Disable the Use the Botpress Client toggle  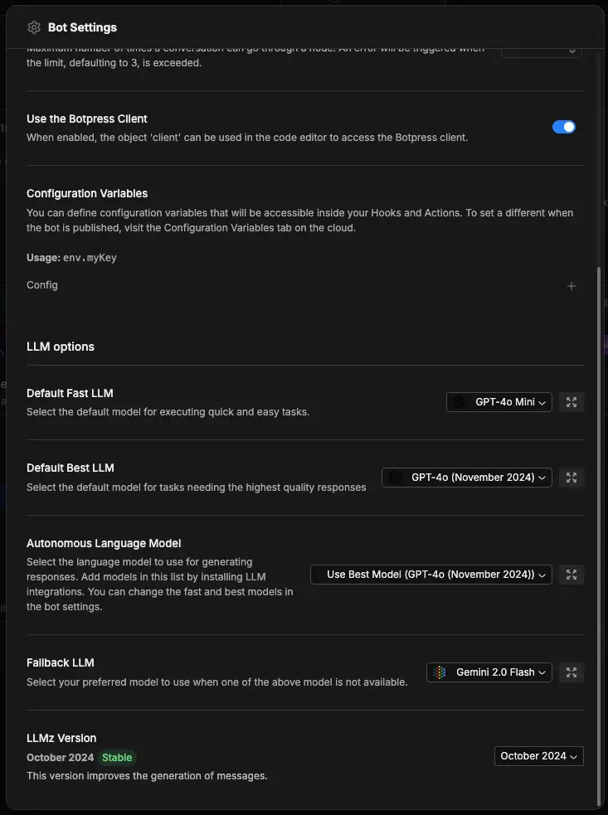(x=564, y=126)
